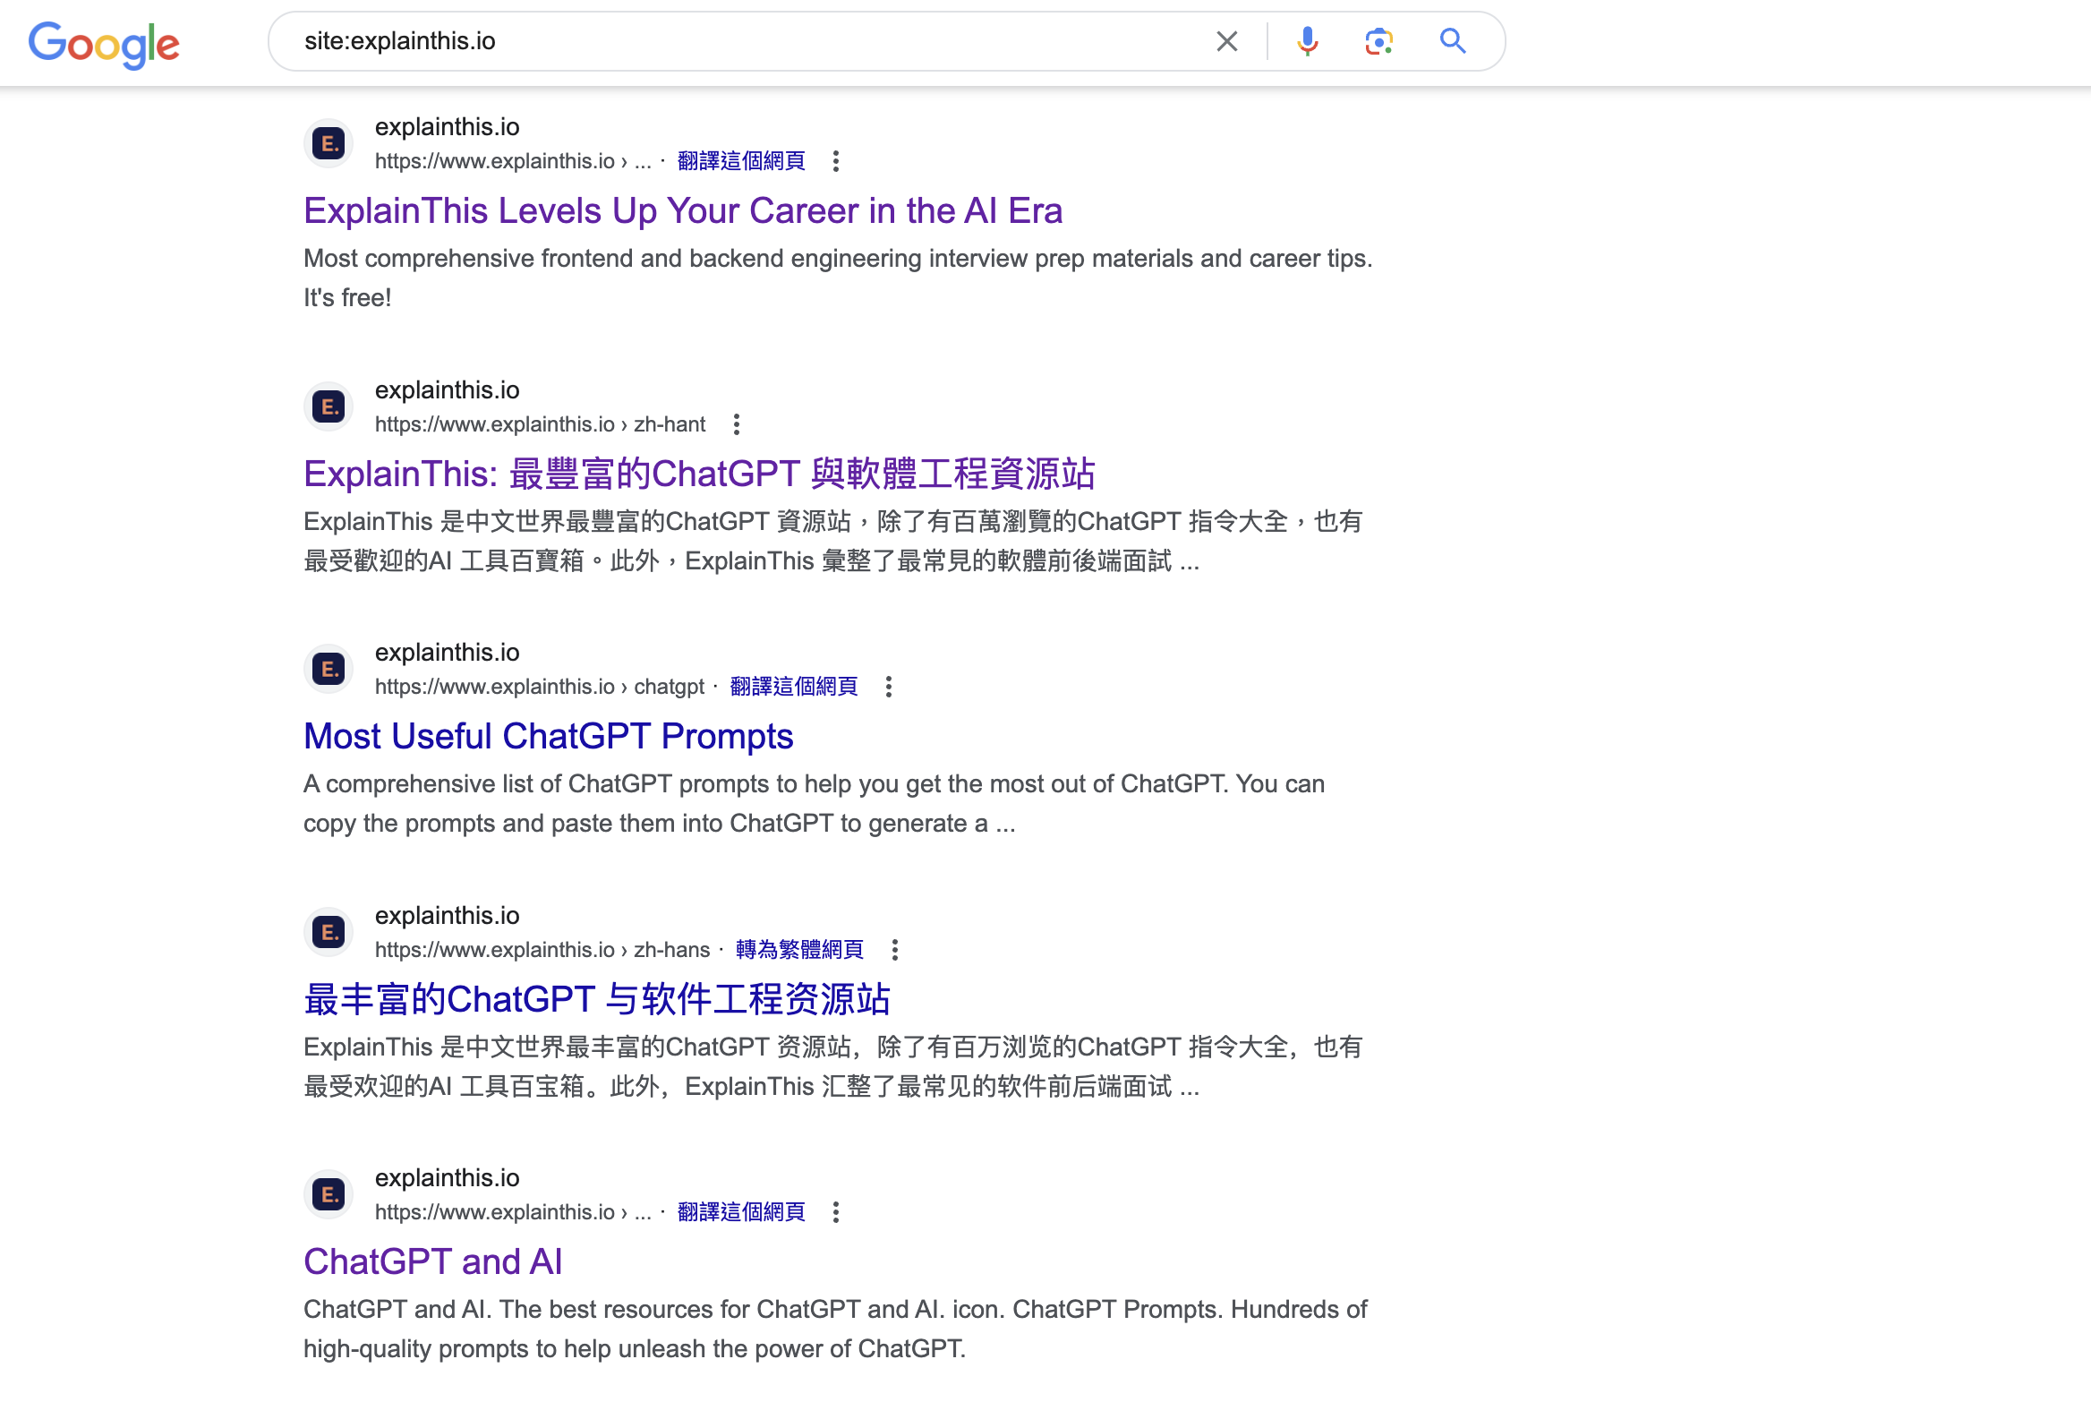
Task: Open the three-dot menu of the first result
Action: coord(838,163)
